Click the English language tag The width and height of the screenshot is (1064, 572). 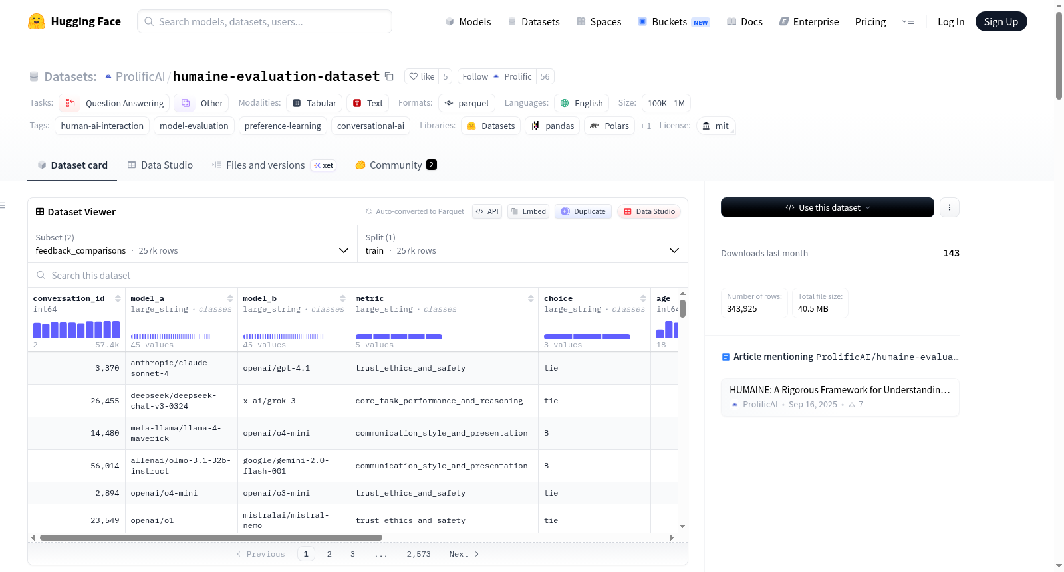(x=582, y=103)
